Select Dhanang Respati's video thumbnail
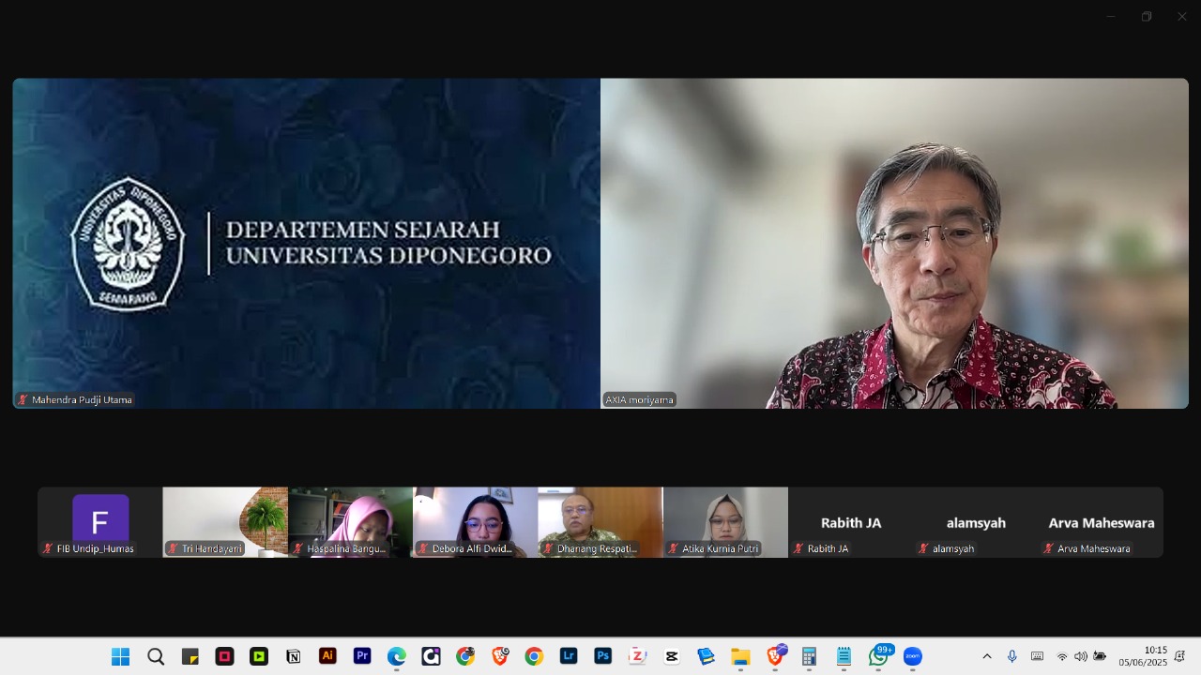Viewport: 1201px width, 675px height. [600, 521]
